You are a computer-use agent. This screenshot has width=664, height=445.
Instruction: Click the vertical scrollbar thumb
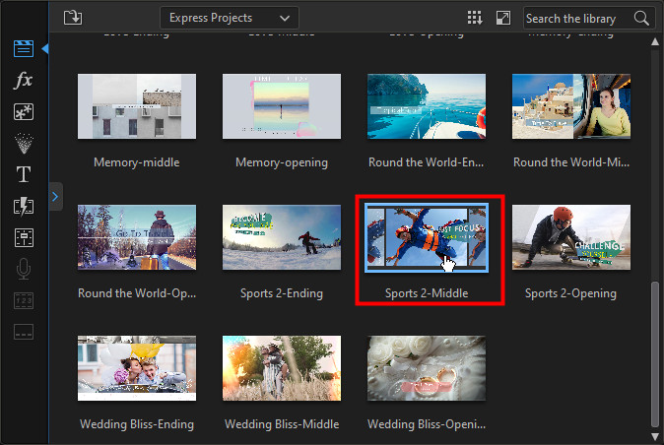click(655, 354)
